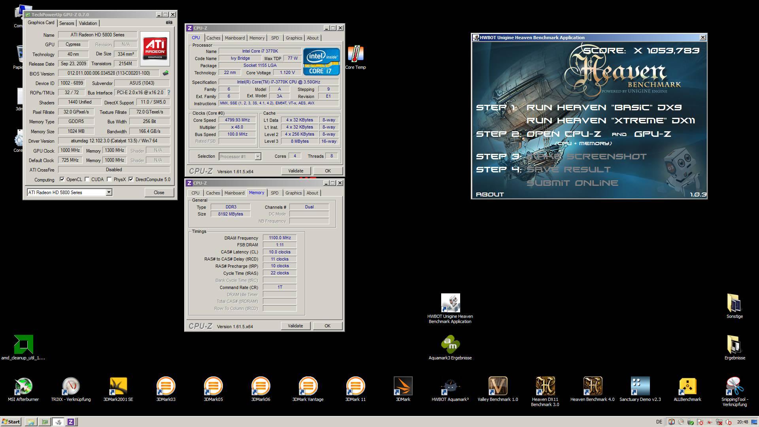Click CPU-Z taskbar button
The image size is (759, 427).
(71, 422)
